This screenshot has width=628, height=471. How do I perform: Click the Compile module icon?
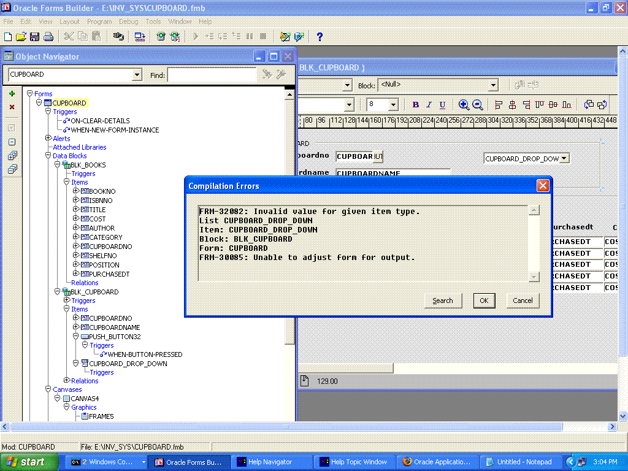(140, 37)
